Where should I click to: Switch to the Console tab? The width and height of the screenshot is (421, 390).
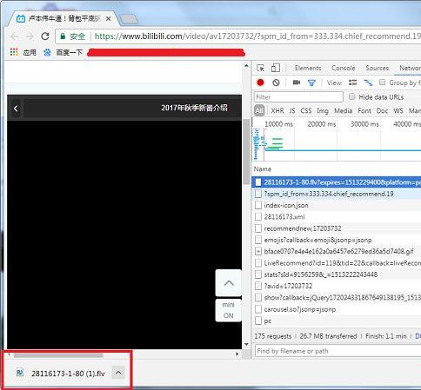[x=344, y=68]
